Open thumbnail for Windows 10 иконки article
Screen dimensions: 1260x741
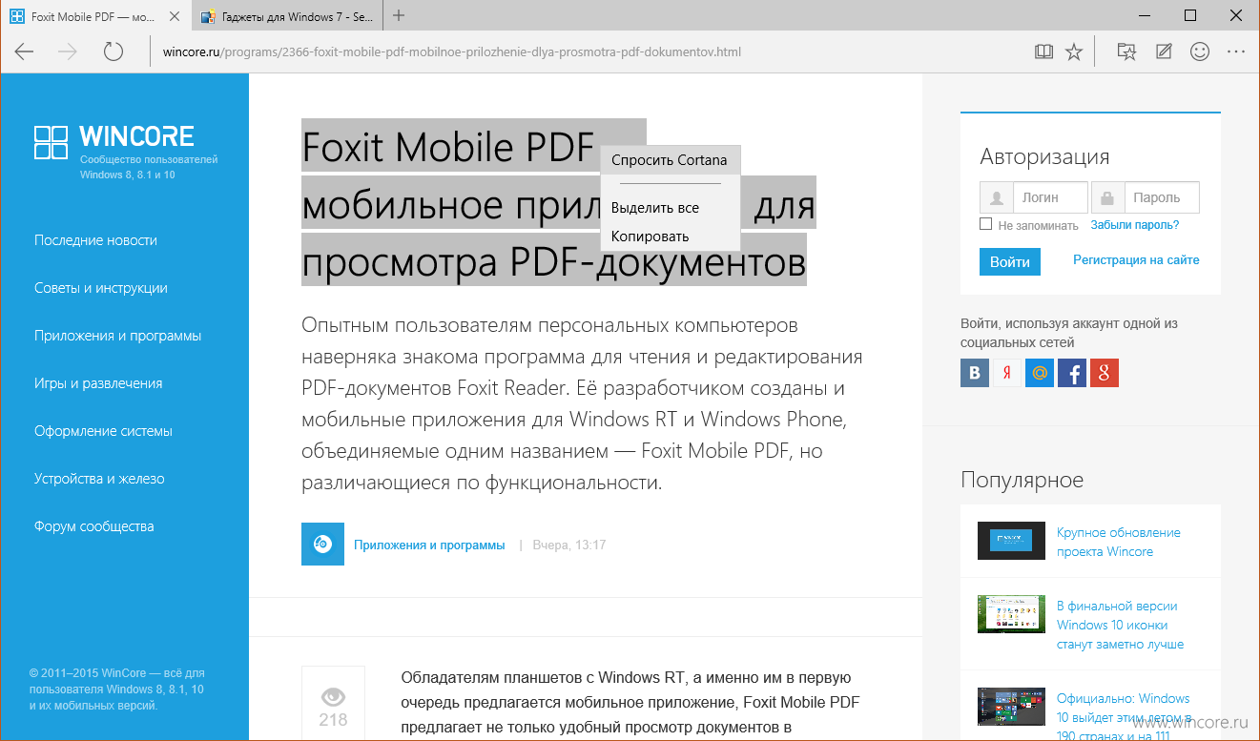point(1012,613)
